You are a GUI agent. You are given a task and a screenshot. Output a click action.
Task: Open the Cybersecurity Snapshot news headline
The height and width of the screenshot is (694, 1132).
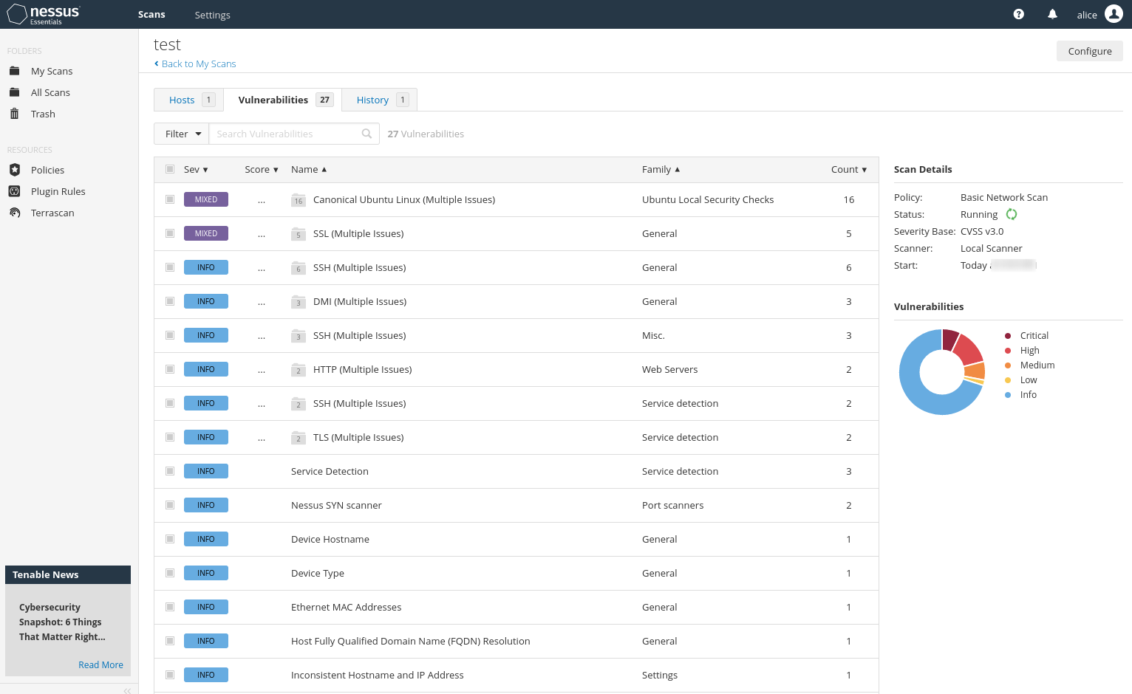point(62,622)
